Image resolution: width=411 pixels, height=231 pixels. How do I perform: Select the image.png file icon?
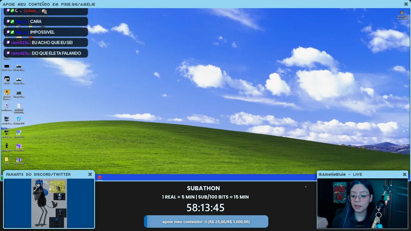click(x=7, y=147)
